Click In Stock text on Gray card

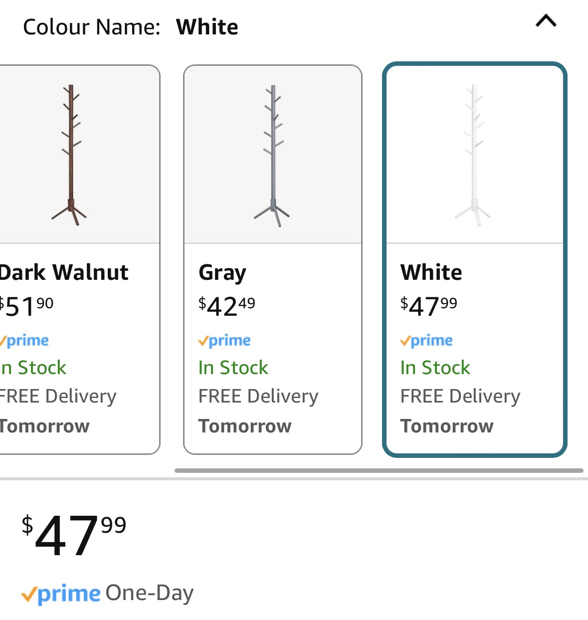coord(233,368)
